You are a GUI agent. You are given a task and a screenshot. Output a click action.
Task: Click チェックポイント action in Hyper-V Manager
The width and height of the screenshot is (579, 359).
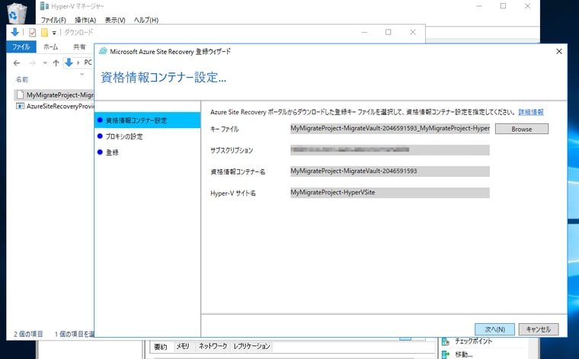tap(473, 341)
